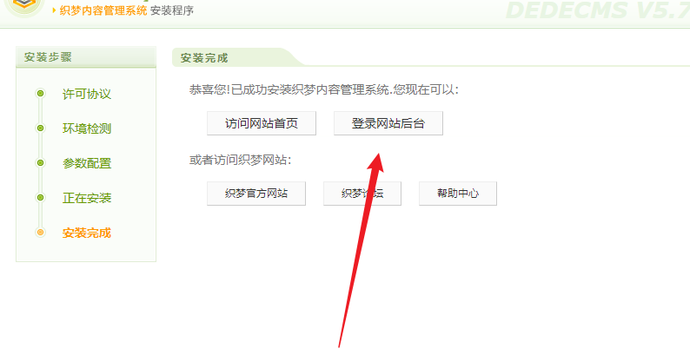
Task: Click the 登录网站后台 button
Action: [x=388, y=123]
